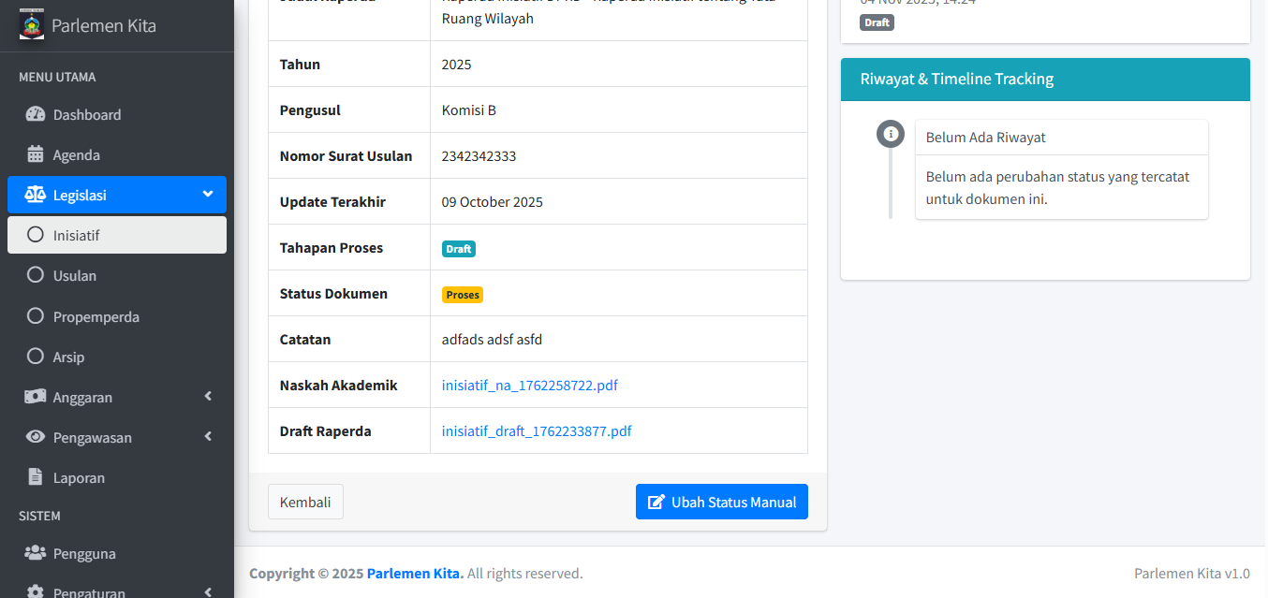Open the Propemperda submenu item
Image resolution: width=1268 pixels, height=598 pixels.
point(96,316)
